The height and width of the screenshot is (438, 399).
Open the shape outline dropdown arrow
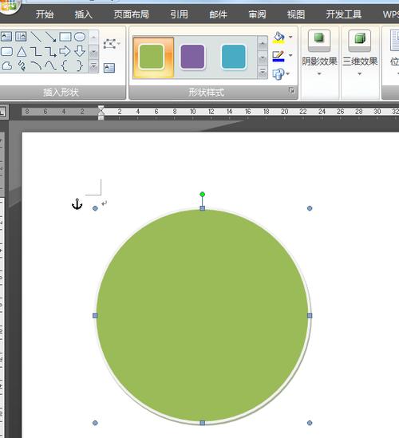click(x=290, y=55)
